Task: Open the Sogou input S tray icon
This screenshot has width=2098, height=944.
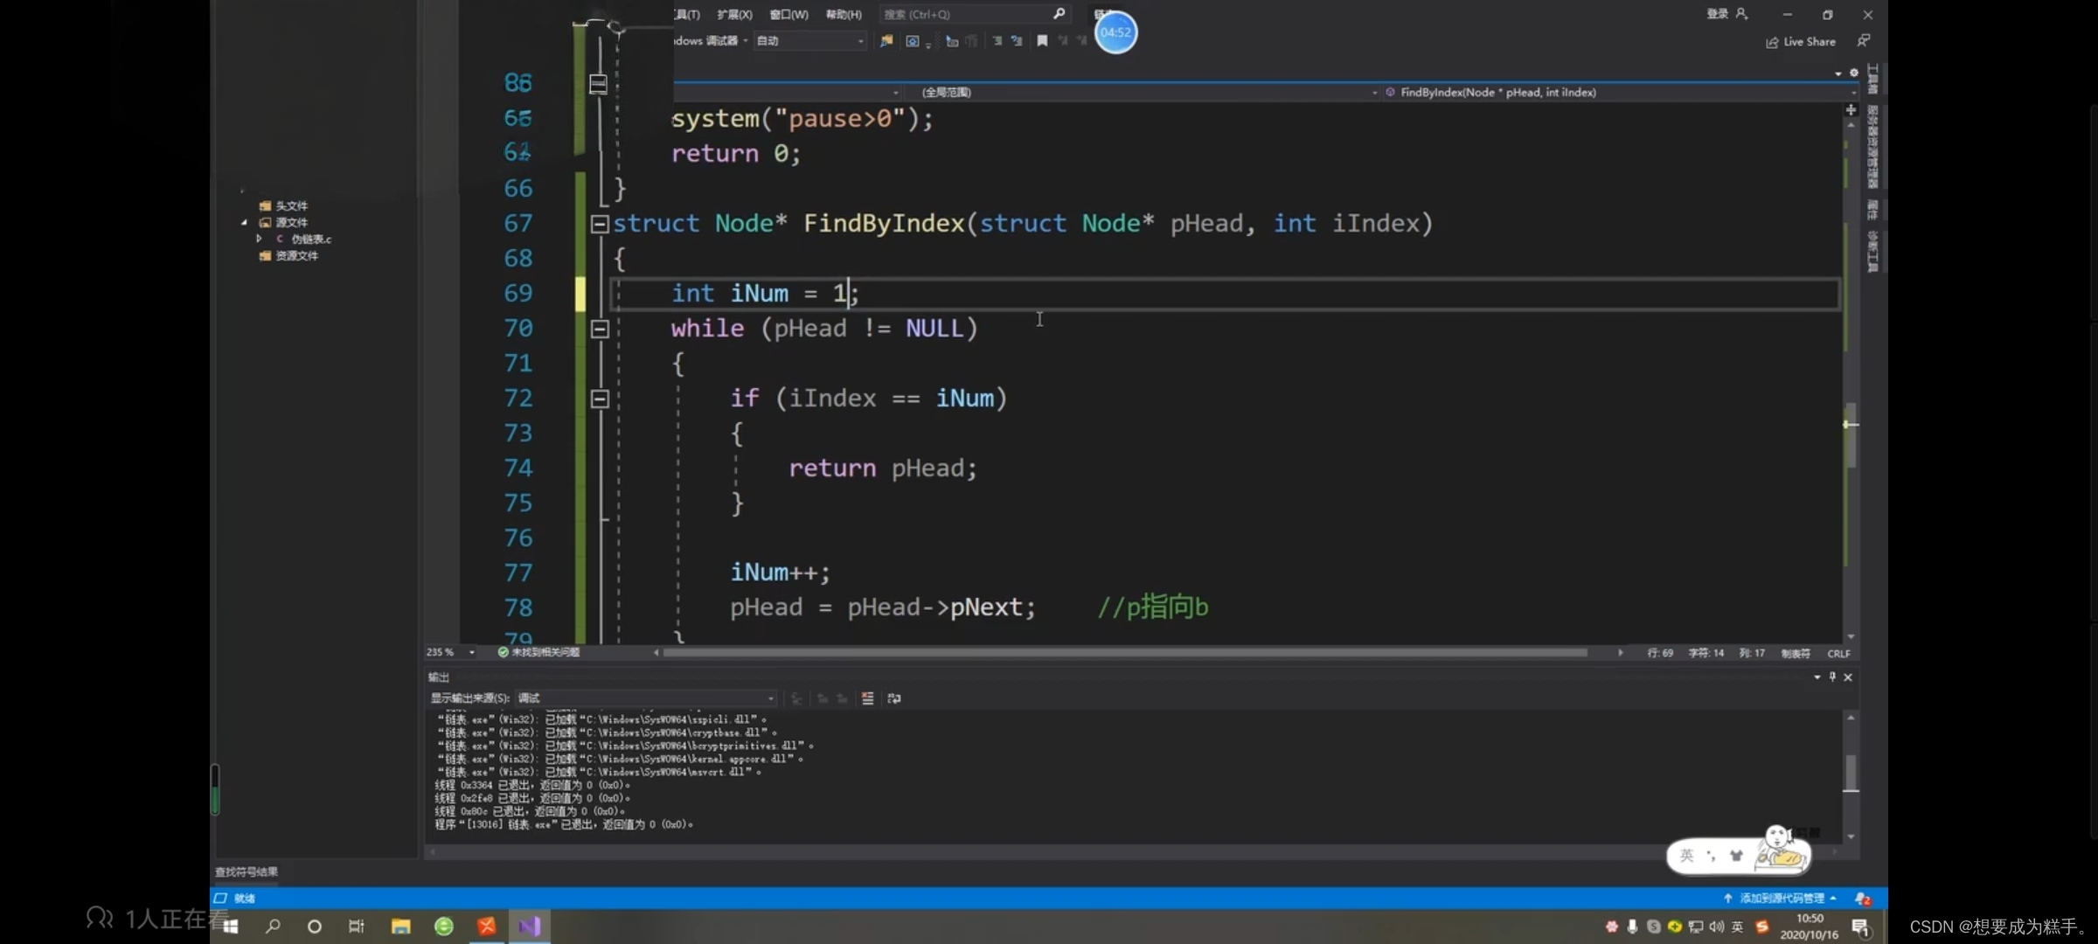Action: click(1762, 927)
